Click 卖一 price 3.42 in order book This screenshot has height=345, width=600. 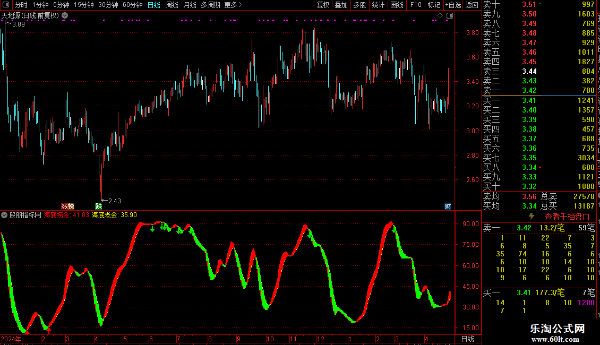(x=529, y=90)
